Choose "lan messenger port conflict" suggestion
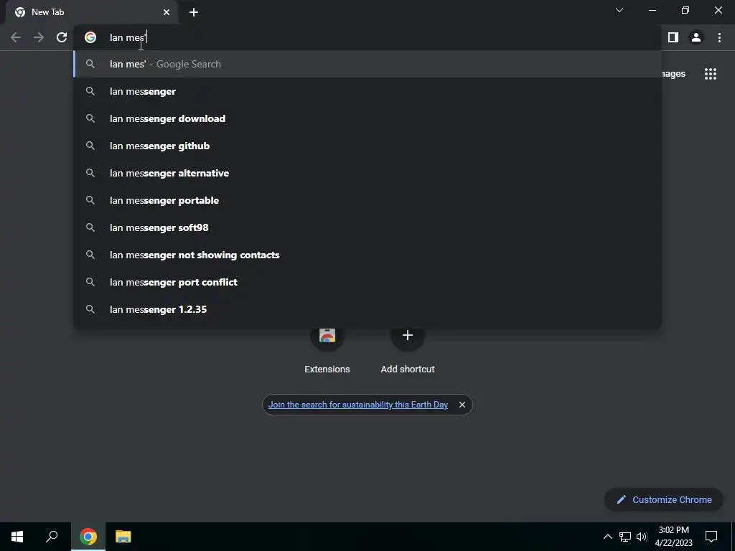The width and height of the screenshot is (735, 551). tap(367, 281)
